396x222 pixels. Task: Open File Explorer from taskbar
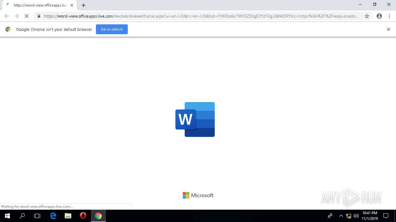click(68, 216)
